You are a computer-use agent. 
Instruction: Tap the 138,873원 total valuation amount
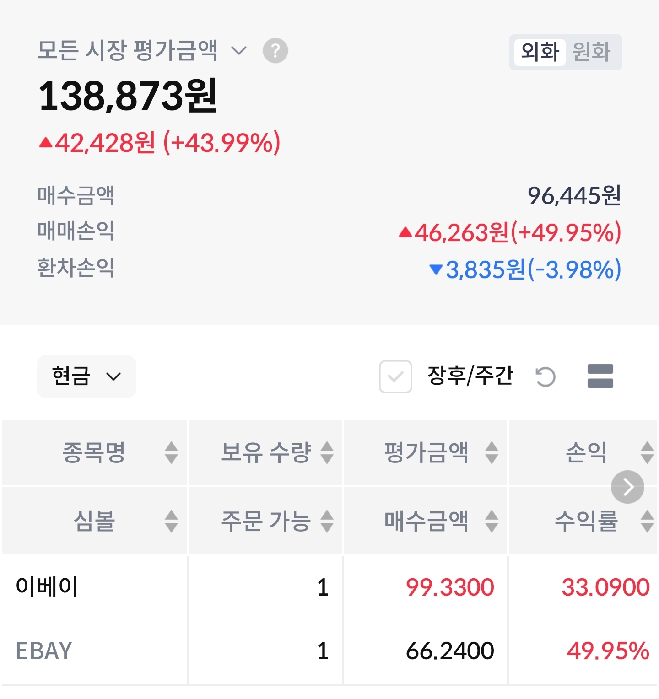(x=128, y=96)
